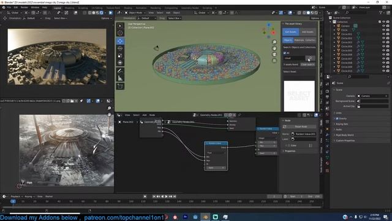Toggle the All checkbox in the asset library panel
Screen dimensions: 392x221
(284, 53)
